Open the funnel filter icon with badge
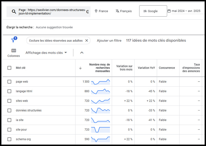This screenshot has height=146, width=206. [x=14, y=39]
